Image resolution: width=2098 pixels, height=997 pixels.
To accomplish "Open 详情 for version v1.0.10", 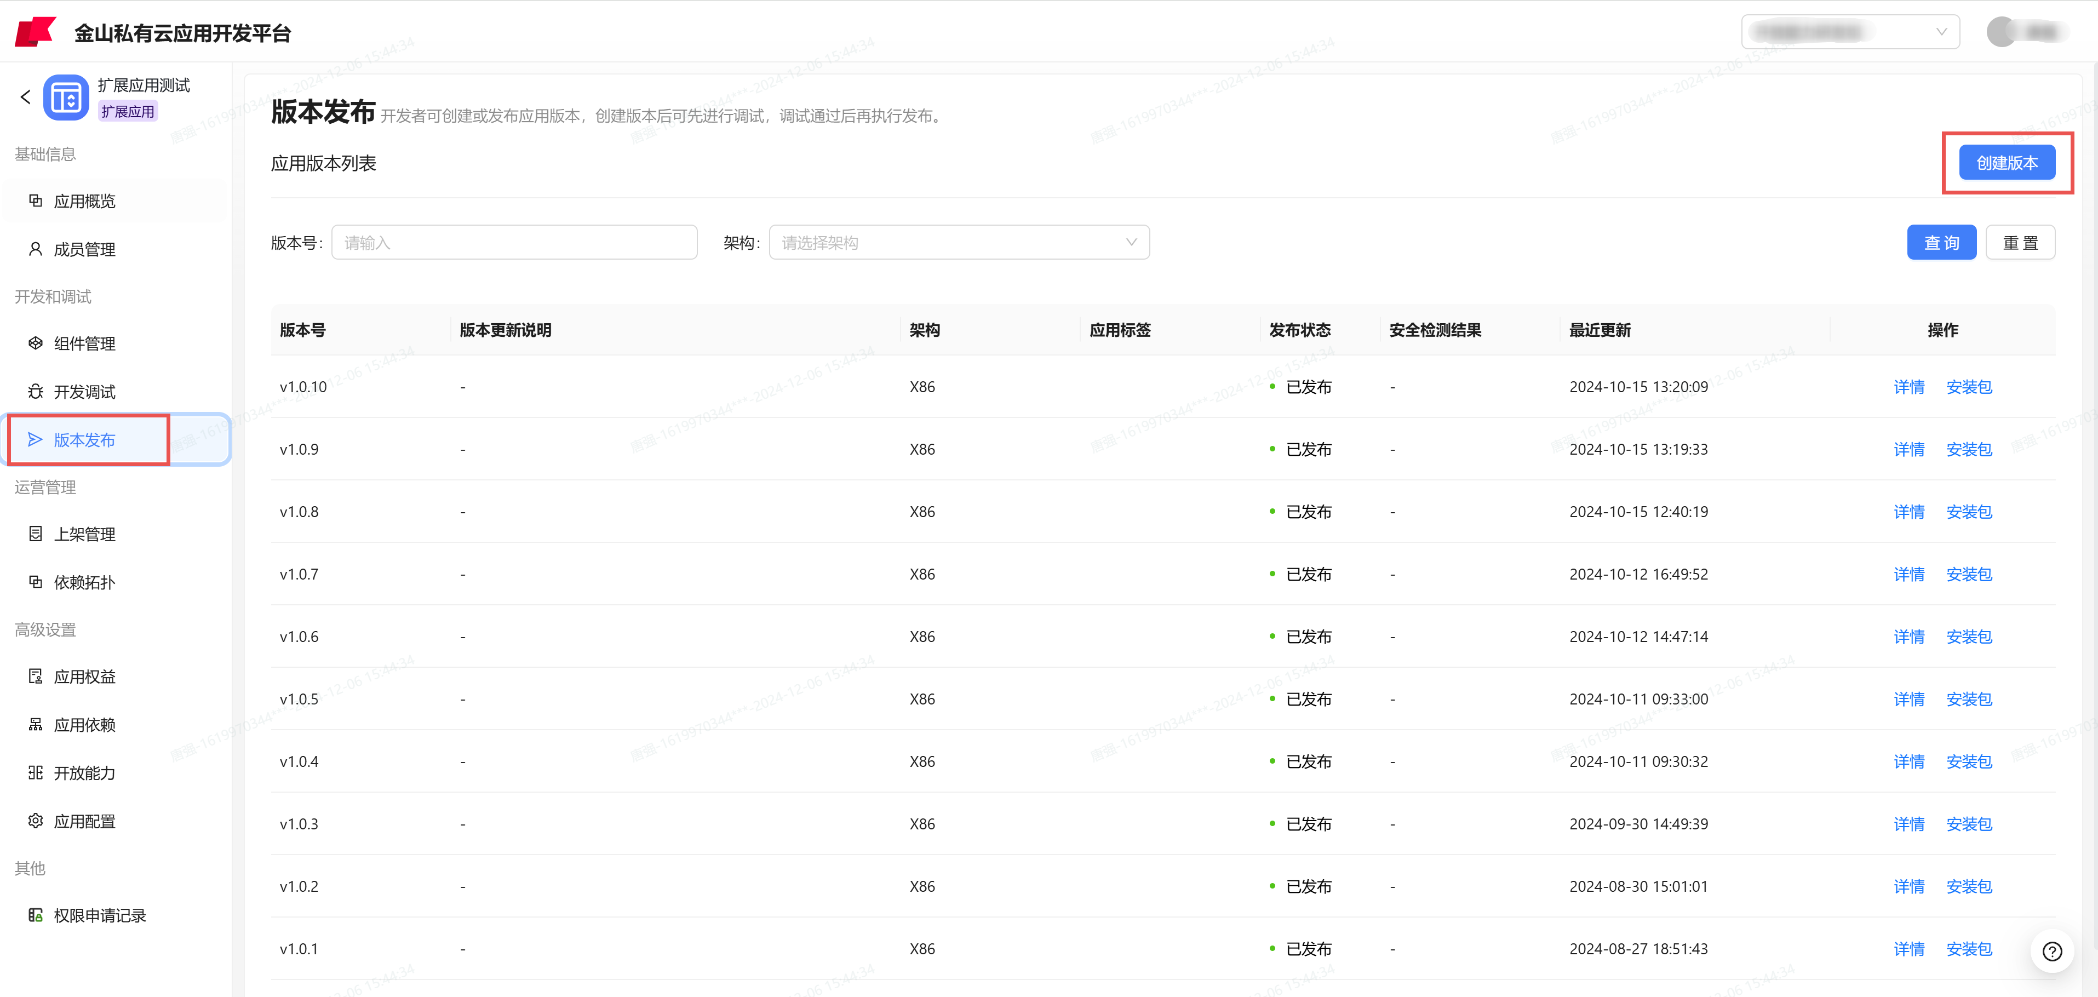I will [x=1909, y=387].
